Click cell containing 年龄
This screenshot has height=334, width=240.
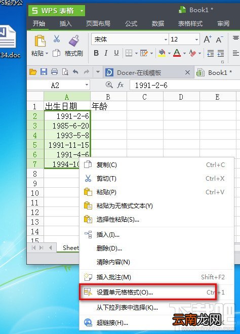pos(108,106)
